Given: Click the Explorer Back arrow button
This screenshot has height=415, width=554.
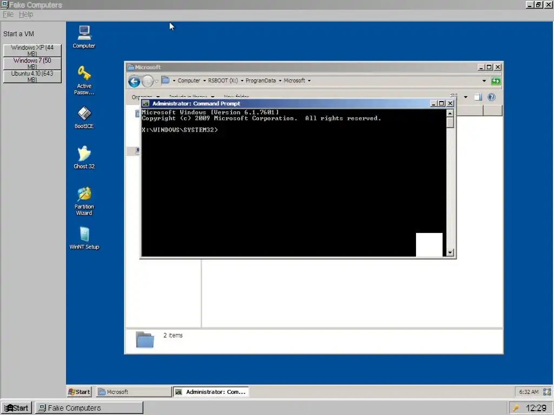Looking at the screenshot, I should pyautogui.click(x=134, y=81).
